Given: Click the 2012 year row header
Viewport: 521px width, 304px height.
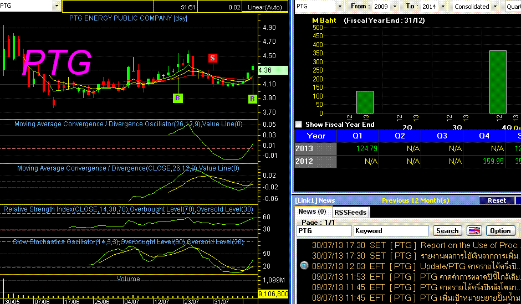Looking at the screenshot, I should [315, 161].
